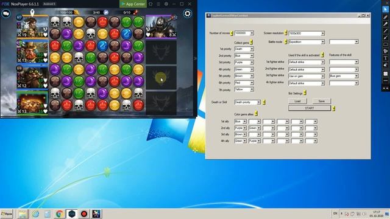The image size is (390, 219).
Task: Open NoxPlayer settings gear in title bar
Action: [166, 4]
